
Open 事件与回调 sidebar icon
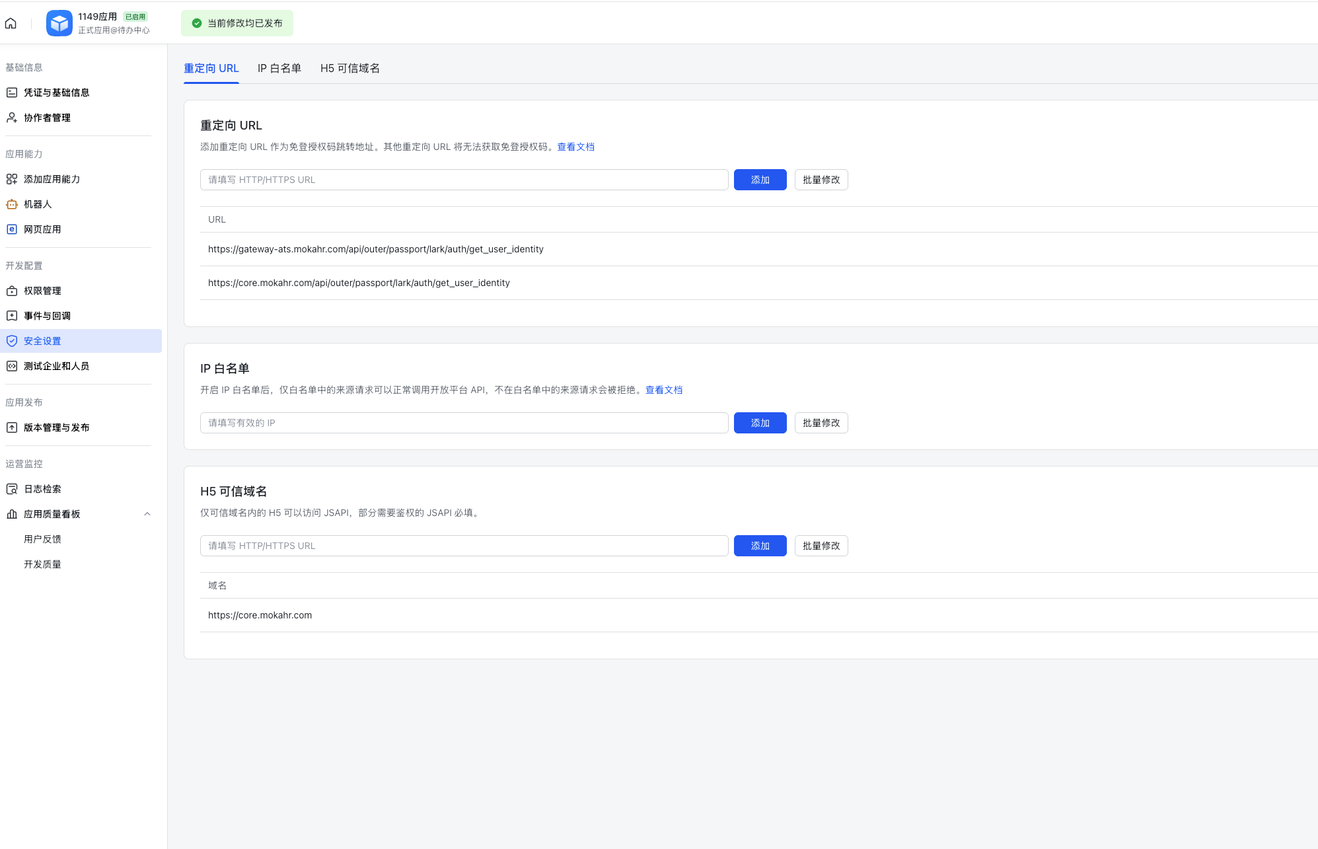(x=12, y=316)
